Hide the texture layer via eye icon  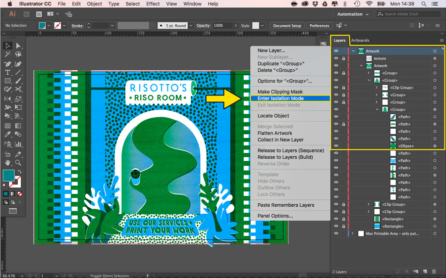pyautogui.click(x=336, y=58)
